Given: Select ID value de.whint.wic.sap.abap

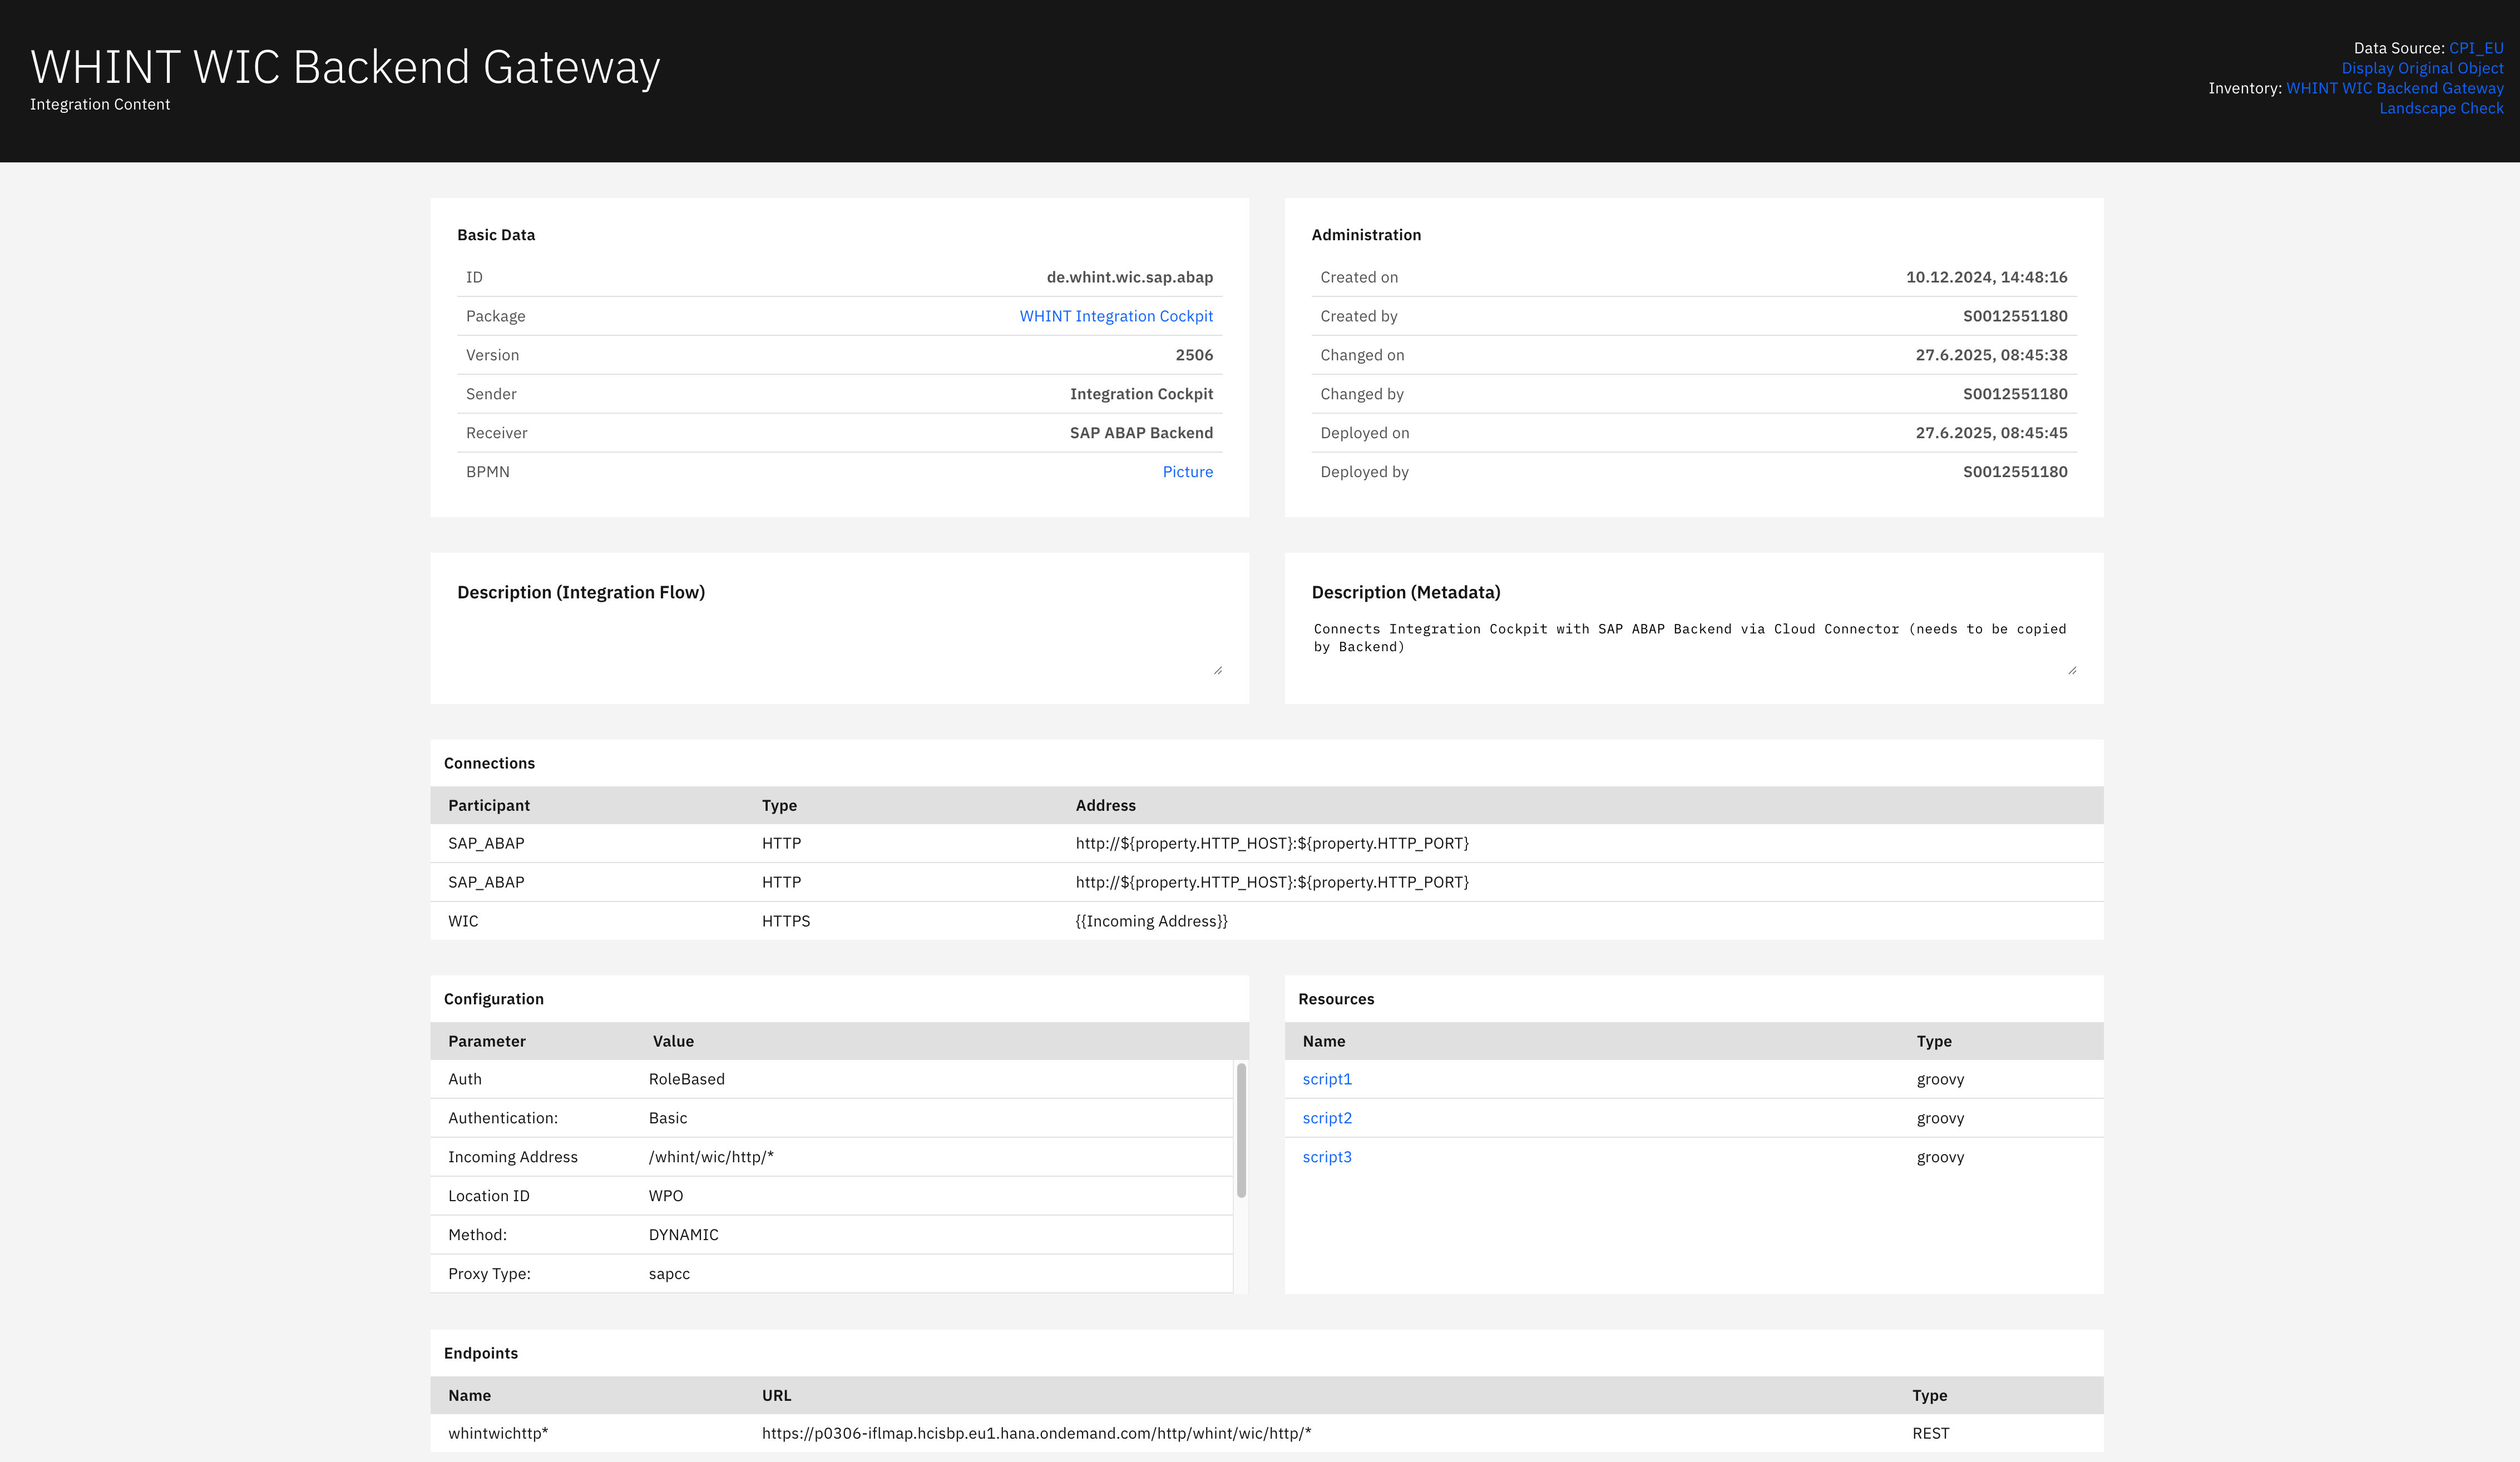Looking at the screenshot, I should [x=1129, y=277].
